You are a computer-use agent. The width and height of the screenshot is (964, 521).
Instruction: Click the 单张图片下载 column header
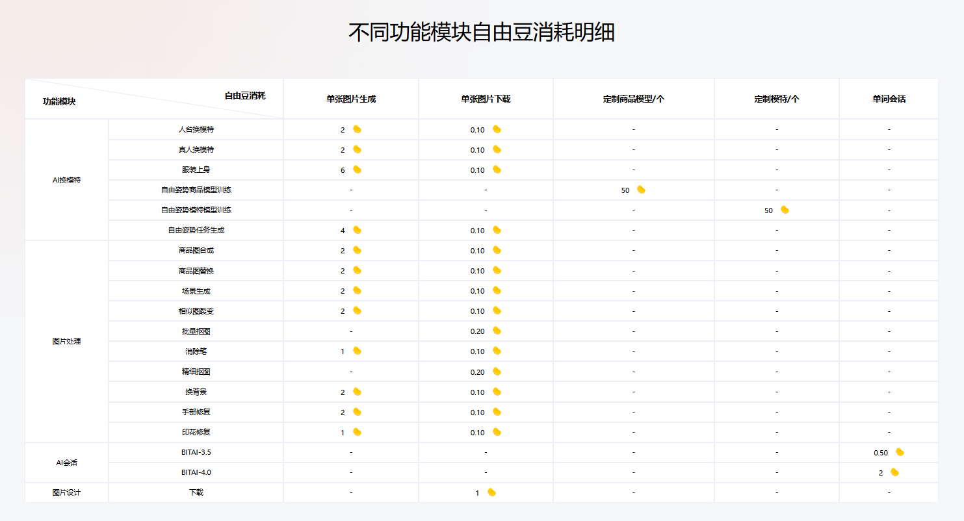coord(486,99)
